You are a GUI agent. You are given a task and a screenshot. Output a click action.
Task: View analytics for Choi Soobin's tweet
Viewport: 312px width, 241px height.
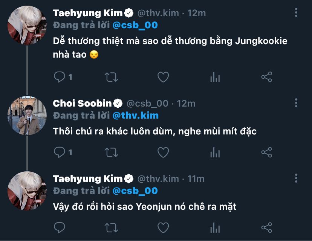pyautogui.click(x=215, y=153)
